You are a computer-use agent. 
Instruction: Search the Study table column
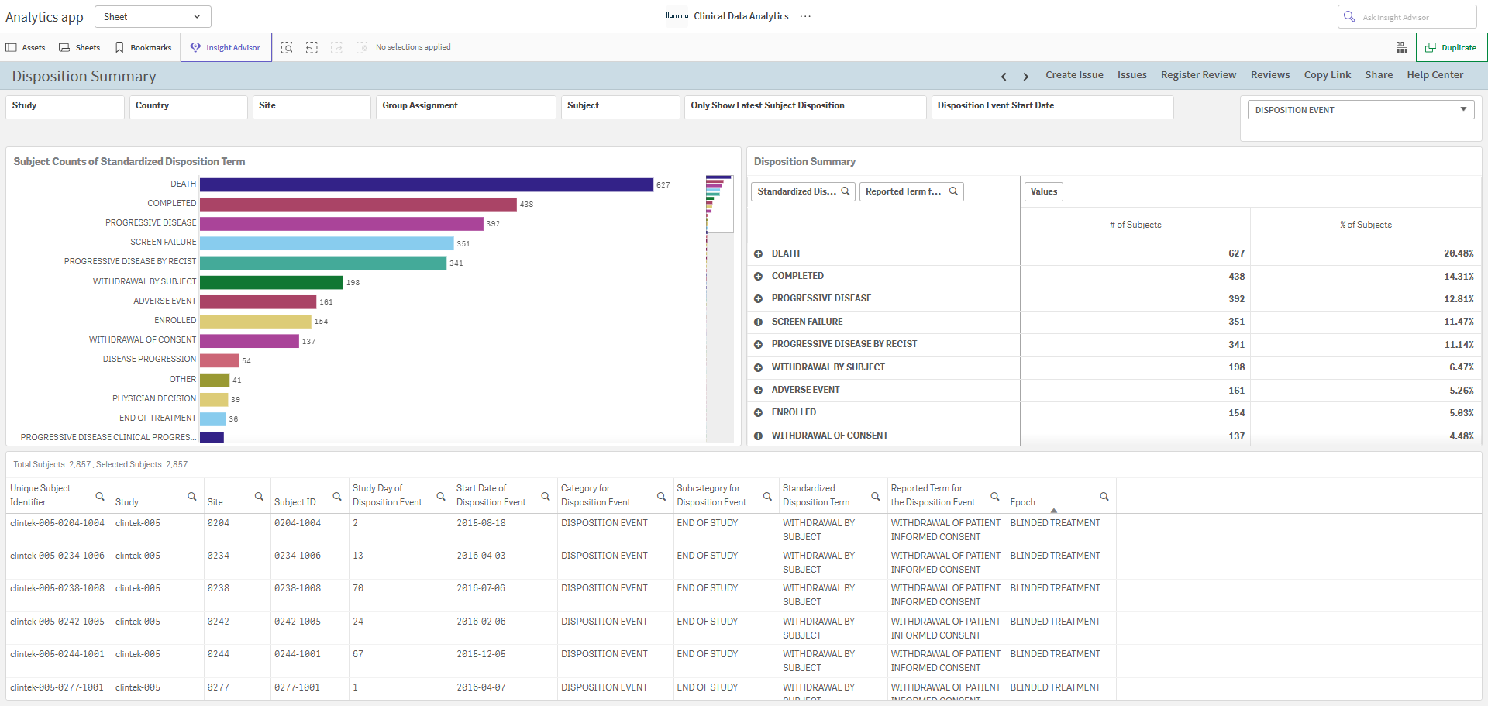click(192, 496)
